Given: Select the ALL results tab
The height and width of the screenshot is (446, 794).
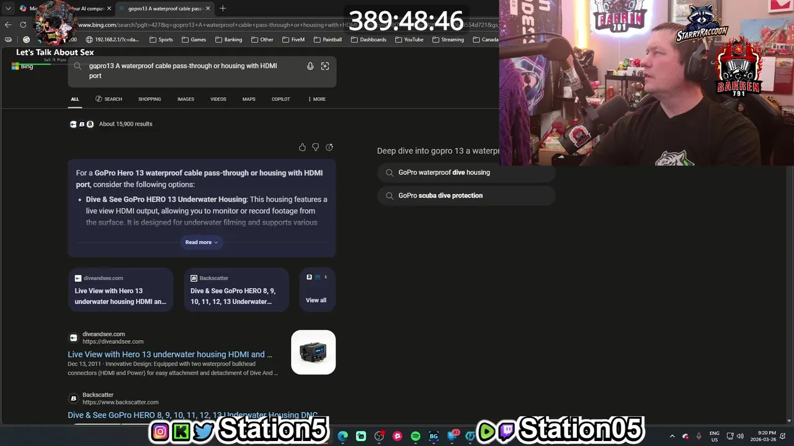Looking at the screenshot, I should (x=75, y=99).
